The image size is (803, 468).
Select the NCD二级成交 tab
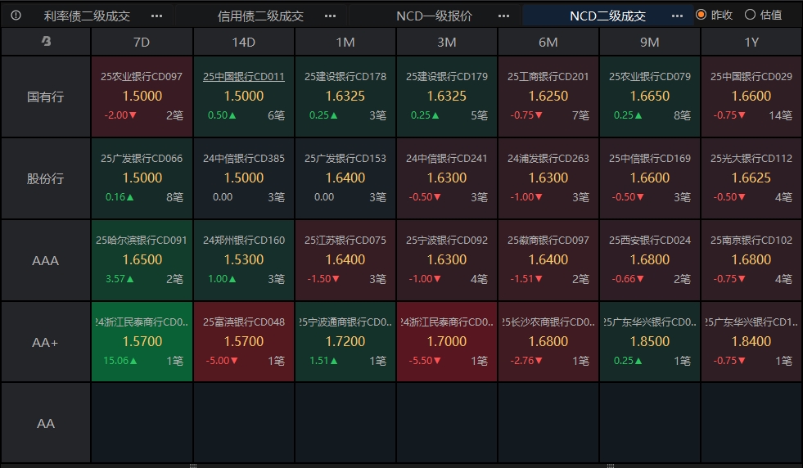coord(607,16)
